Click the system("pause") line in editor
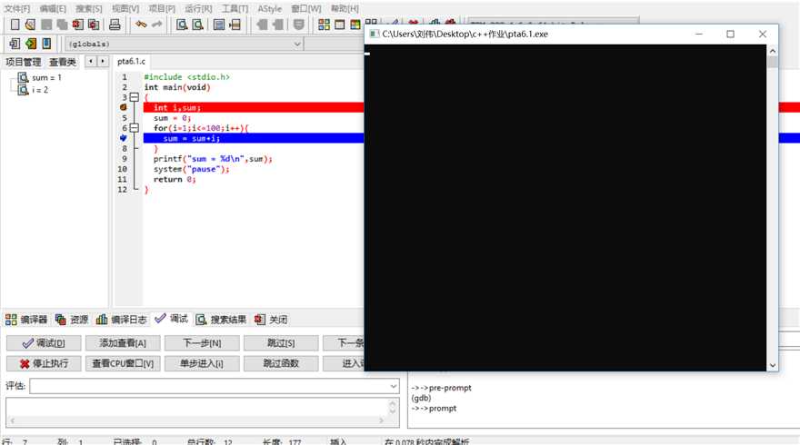 (x=191, y=169)
